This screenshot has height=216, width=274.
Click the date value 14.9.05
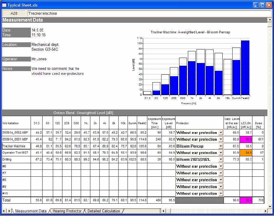[x=38, y=30]
